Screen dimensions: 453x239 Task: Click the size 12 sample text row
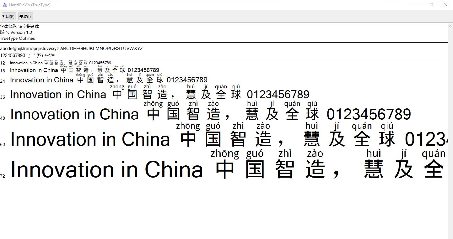[61, 62]
